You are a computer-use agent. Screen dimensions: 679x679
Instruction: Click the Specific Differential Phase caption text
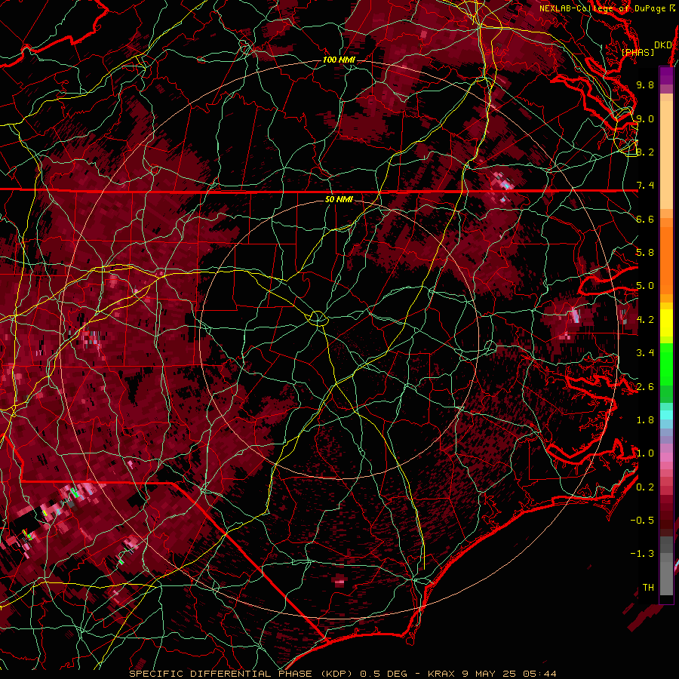343,674
